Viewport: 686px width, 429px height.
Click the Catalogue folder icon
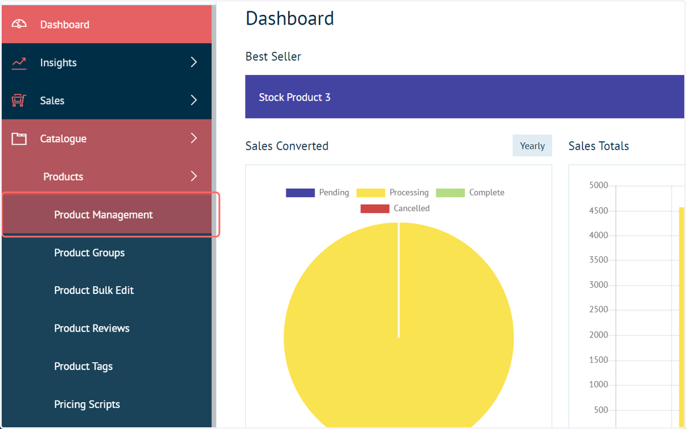[19, 138]
